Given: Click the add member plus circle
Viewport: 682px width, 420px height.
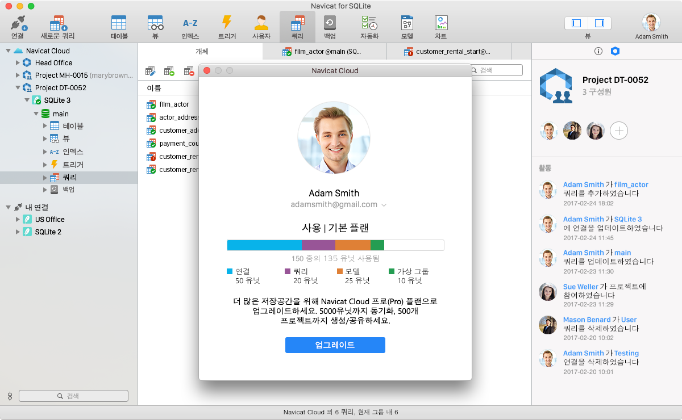Looking at the screenshot, I should coord(618,131).
